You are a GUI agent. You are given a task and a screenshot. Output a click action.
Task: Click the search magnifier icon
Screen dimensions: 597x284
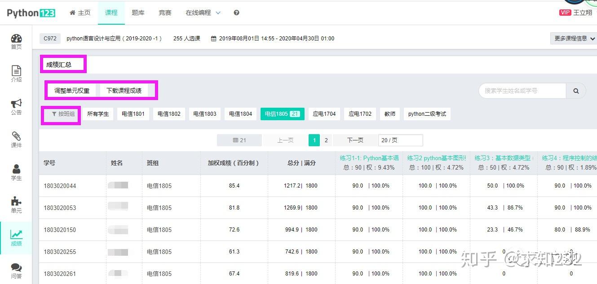coord(576,91)
